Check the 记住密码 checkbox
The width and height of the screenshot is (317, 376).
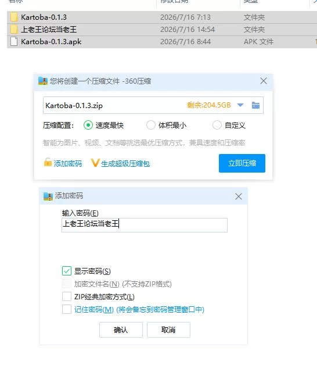point(67,309)
